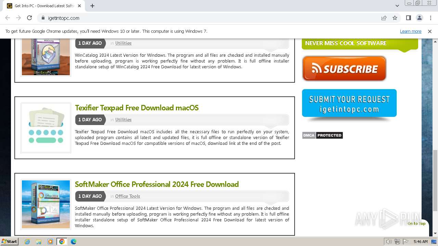The width and height of the screenshot is (438, 246).
Task: Click the browser back arrow
Action: 8,18
